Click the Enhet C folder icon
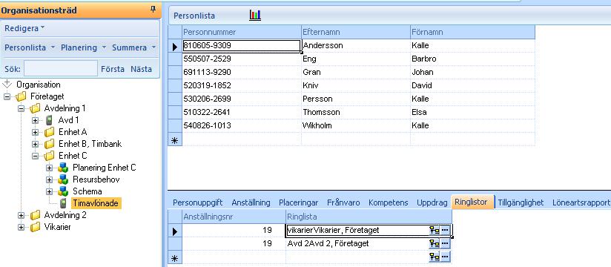The width and height of the screenshot is (611, 267). (x=50, y=156)
